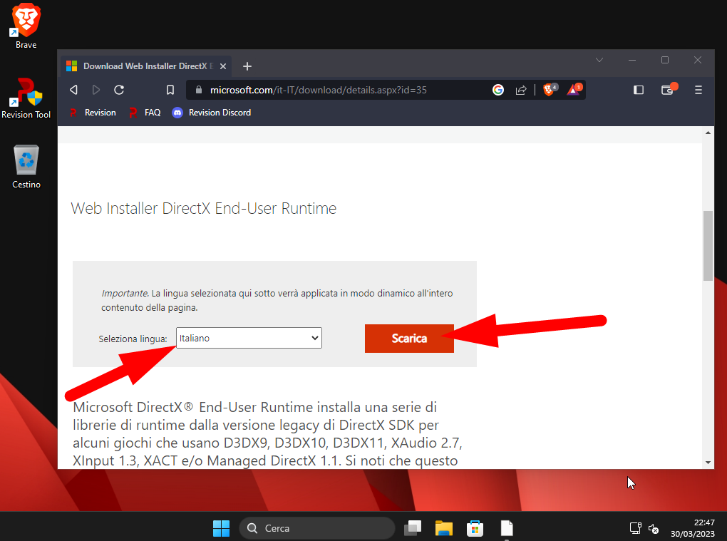
Task: Close the Download Web Installer DirectX tab
Action: click(223, 66)
